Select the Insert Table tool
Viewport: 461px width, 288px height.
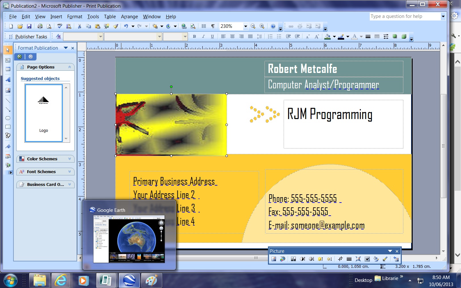click(8, 69)
